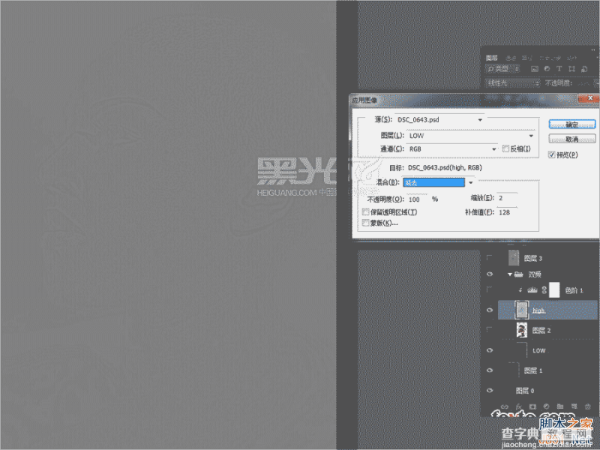Open the 混合(B) blending dropdown

point(439,182)
